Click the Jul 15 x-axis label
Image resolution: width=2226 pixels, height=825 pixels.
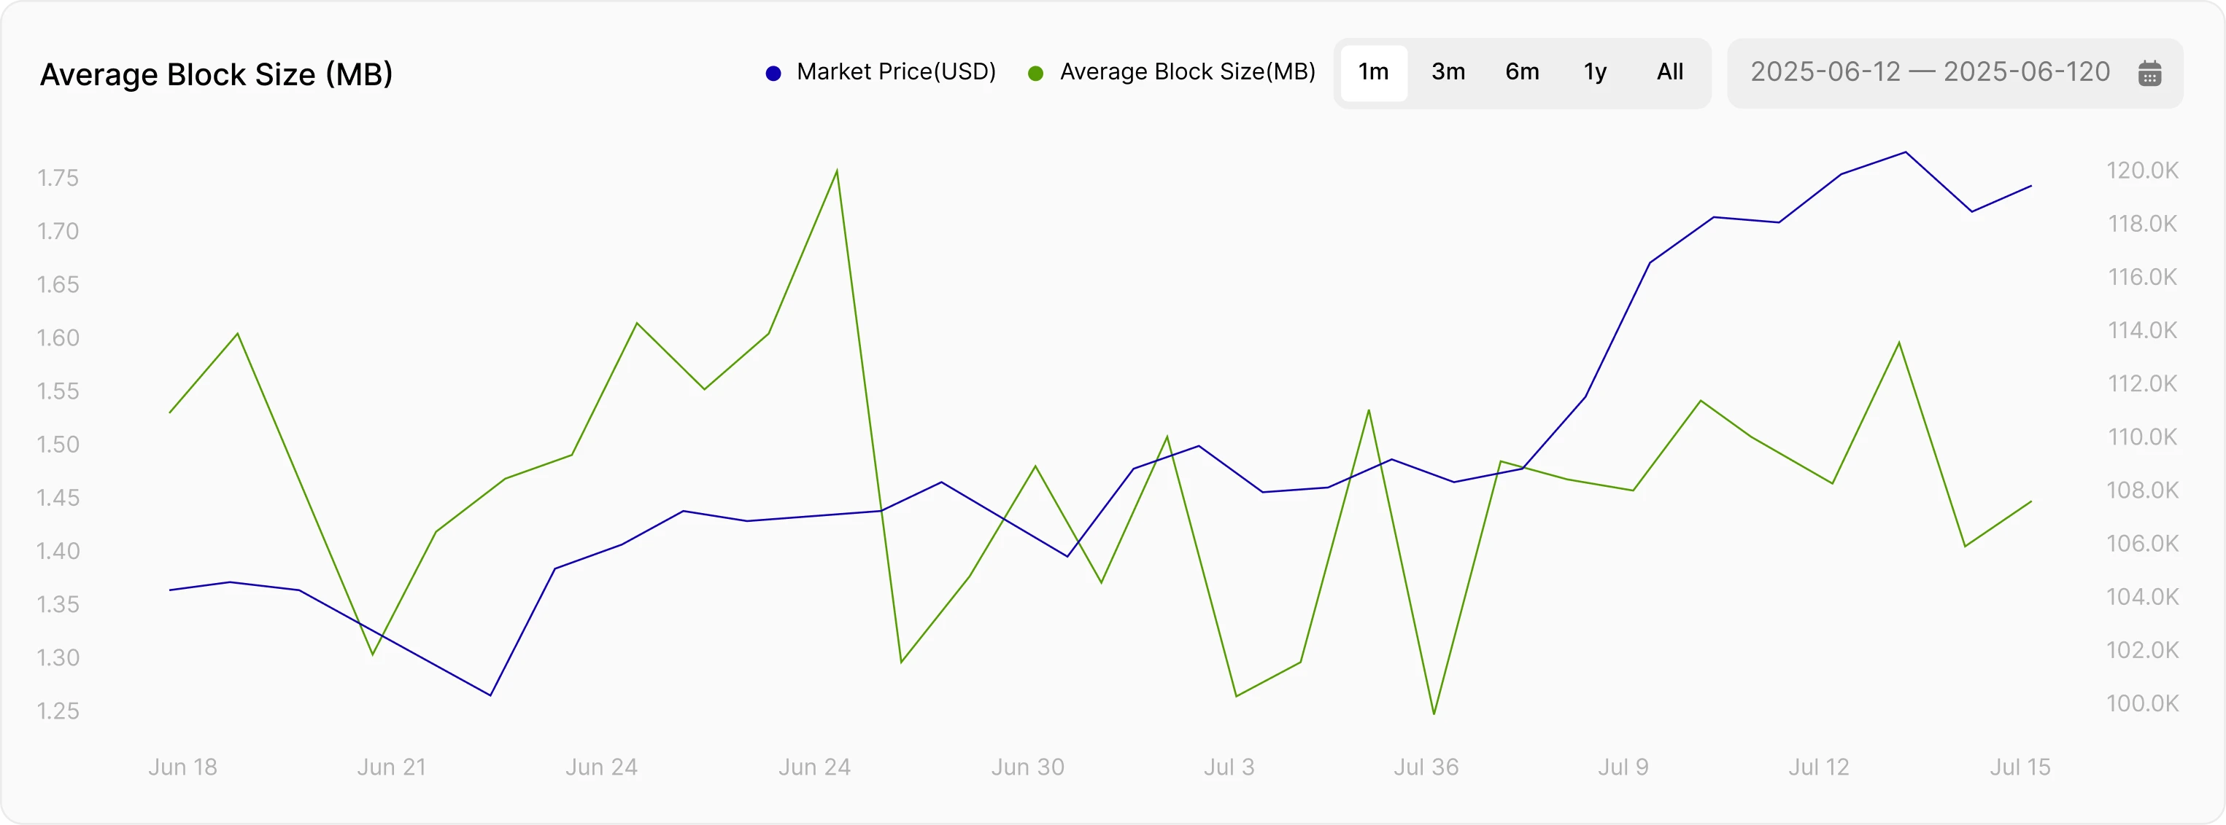click(x=2021, y=767)
